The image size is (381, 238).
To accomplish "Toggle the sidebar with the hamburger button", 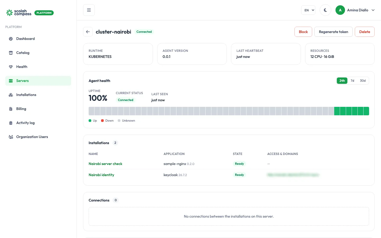I will pos(89,10).
